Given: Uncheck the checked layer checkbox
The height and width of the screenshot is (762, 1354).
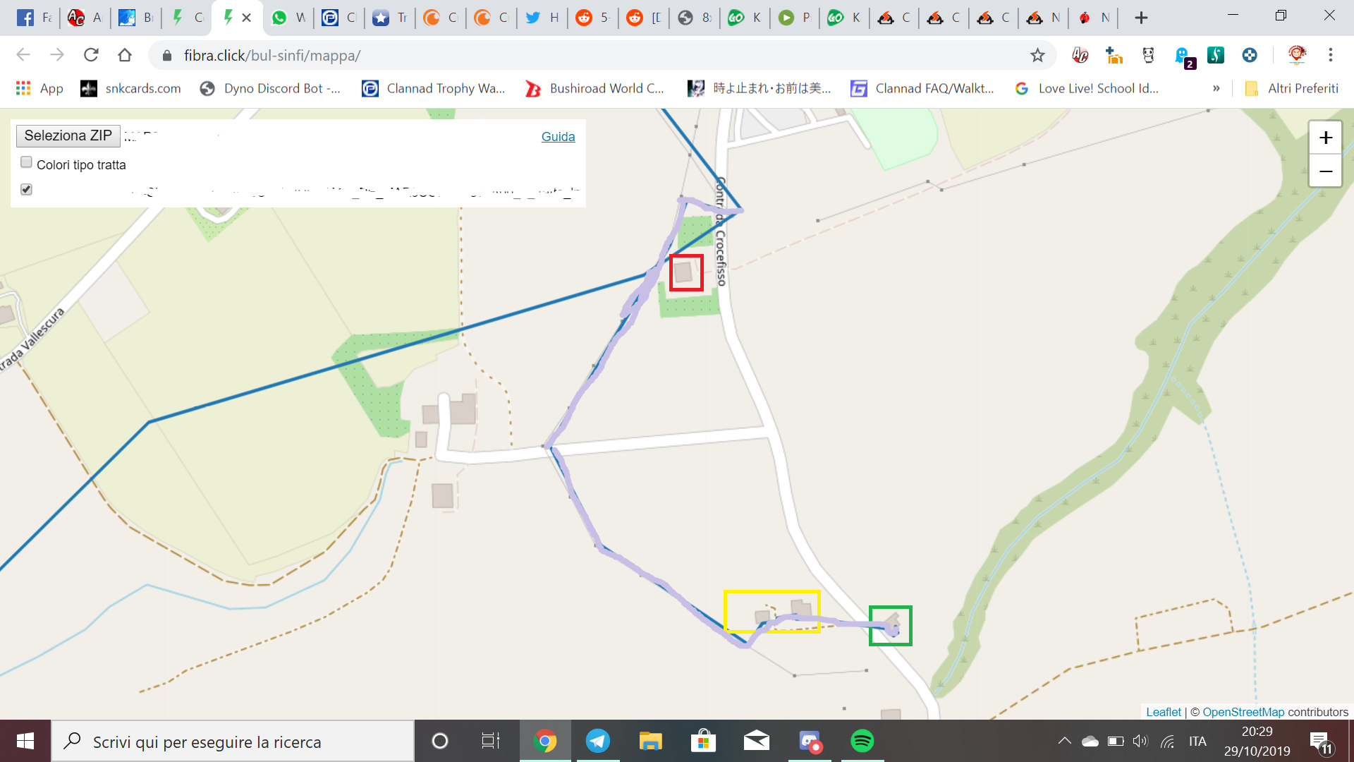Looking at the screenshot, I should click(27, 189).
